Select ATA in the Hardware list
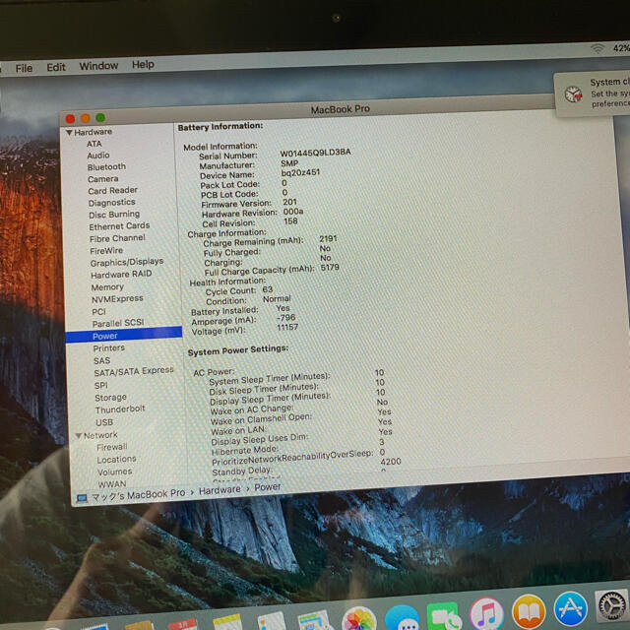Screen dimensions: 630x630 click(94, 144)
